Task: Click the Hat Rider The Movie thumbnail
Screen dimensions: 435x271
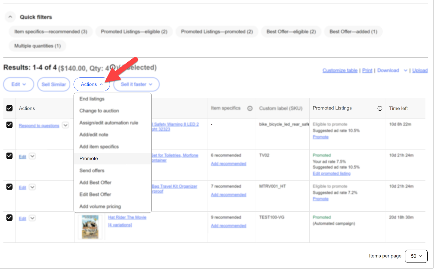Action: [x=90, y=227]
